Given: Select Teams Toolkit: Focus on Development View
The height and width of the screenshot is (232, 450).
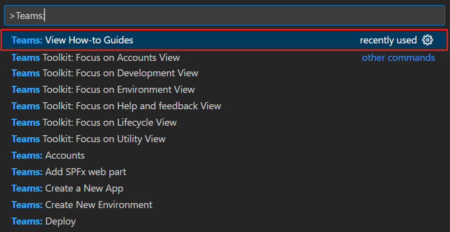Looking at the screenshot, I should point(224,73).
